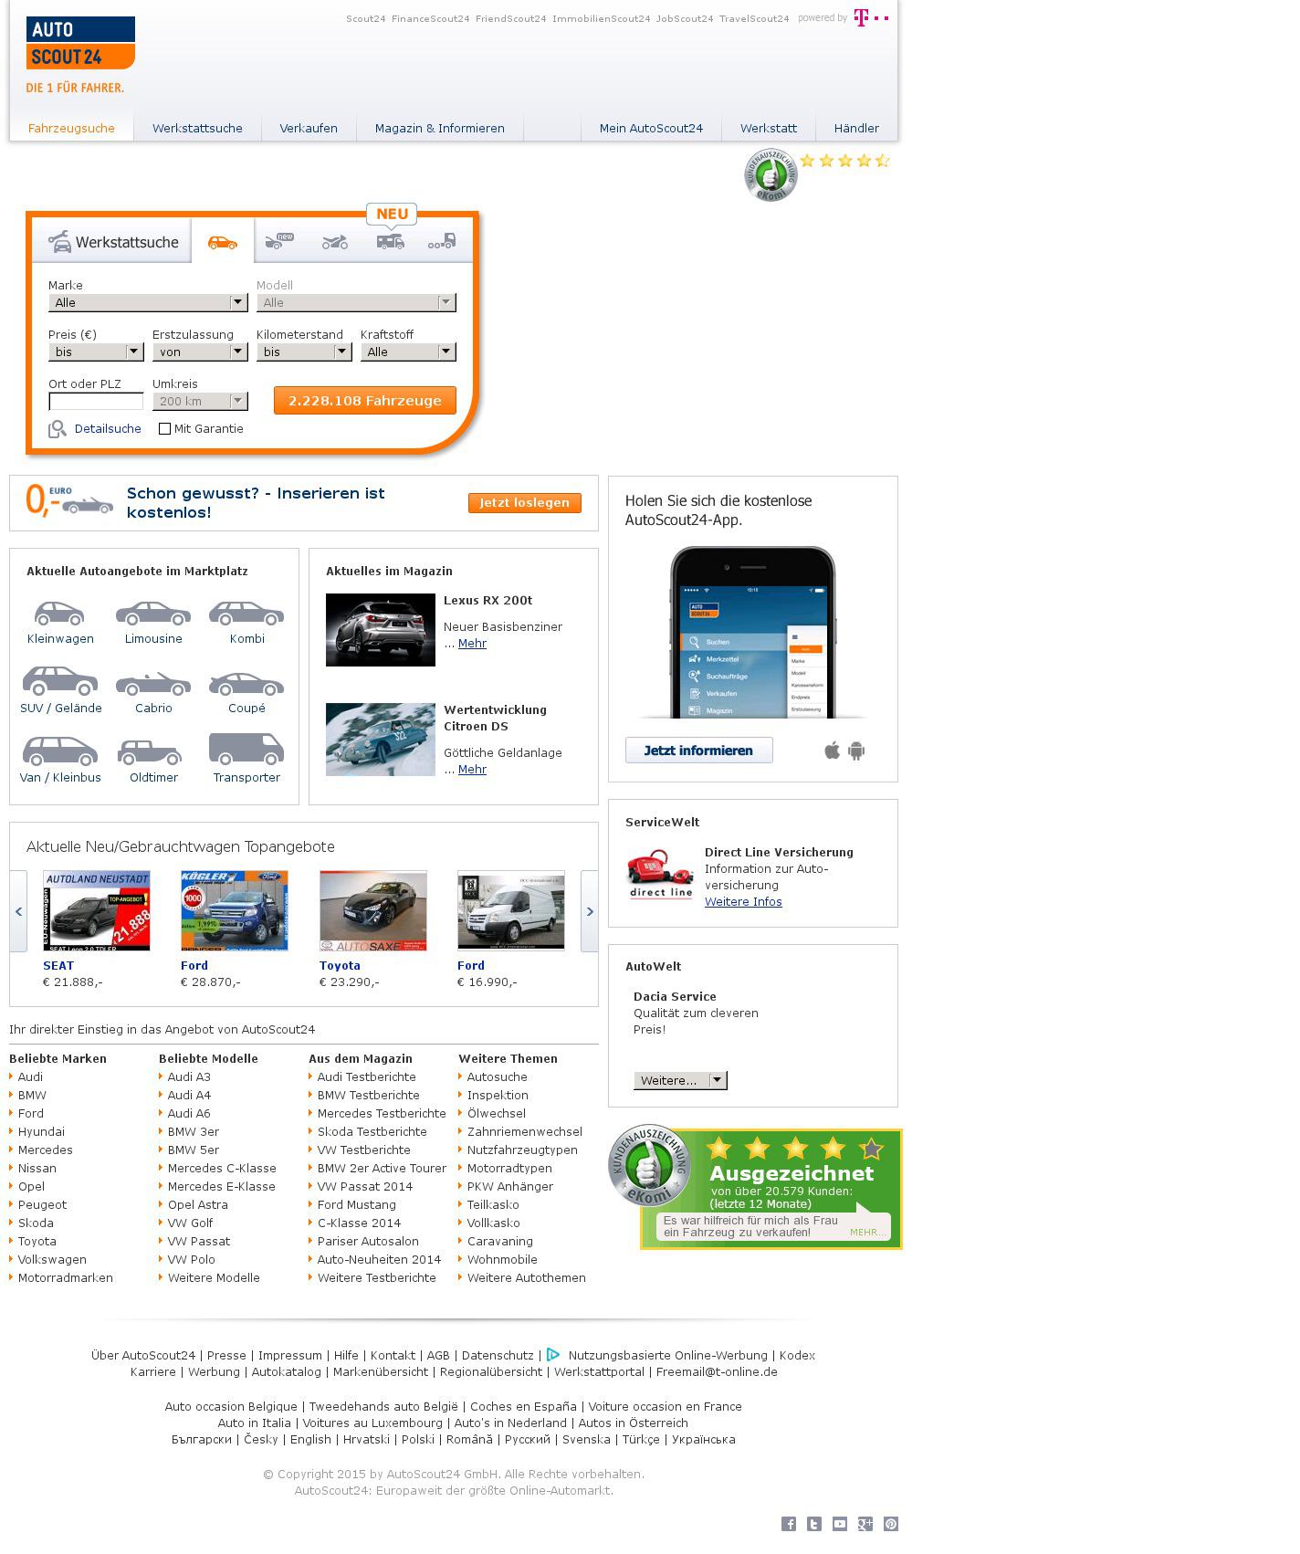Screen dimensions: 1300x1554
Task: Click the Jetzt informieren button
Action: coord(699,751)
